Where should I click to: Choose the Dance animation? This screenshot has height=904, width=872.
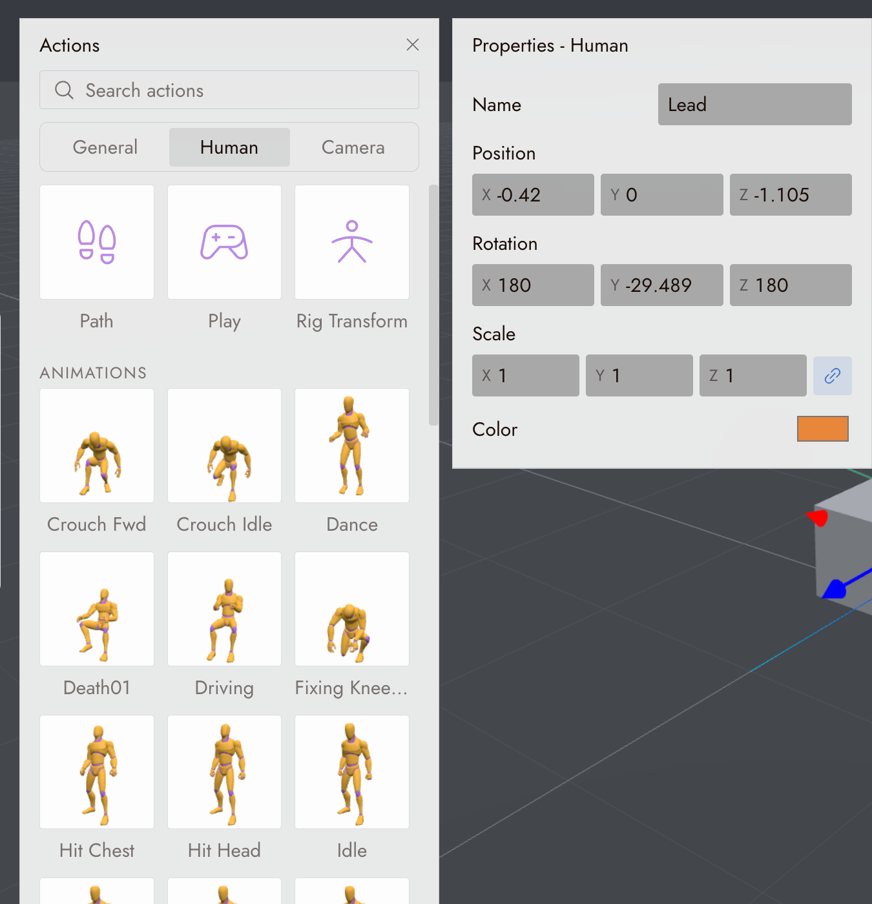[x=352, y=446]
